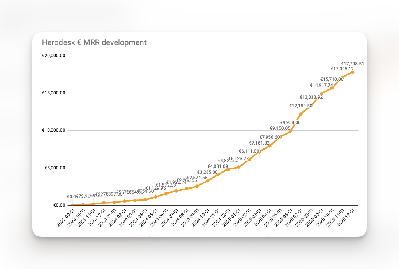Click the final data point for 2025-12-01
Screen dimensions: 399x269
pyautogui.click(x=352, y=72)
